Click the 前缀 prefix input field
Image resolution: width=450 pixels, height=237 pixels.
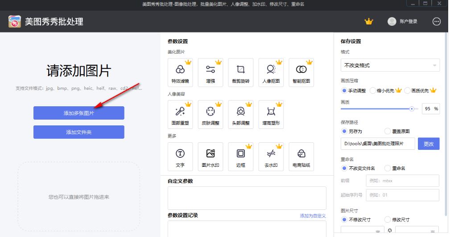(x=402, y=181)
